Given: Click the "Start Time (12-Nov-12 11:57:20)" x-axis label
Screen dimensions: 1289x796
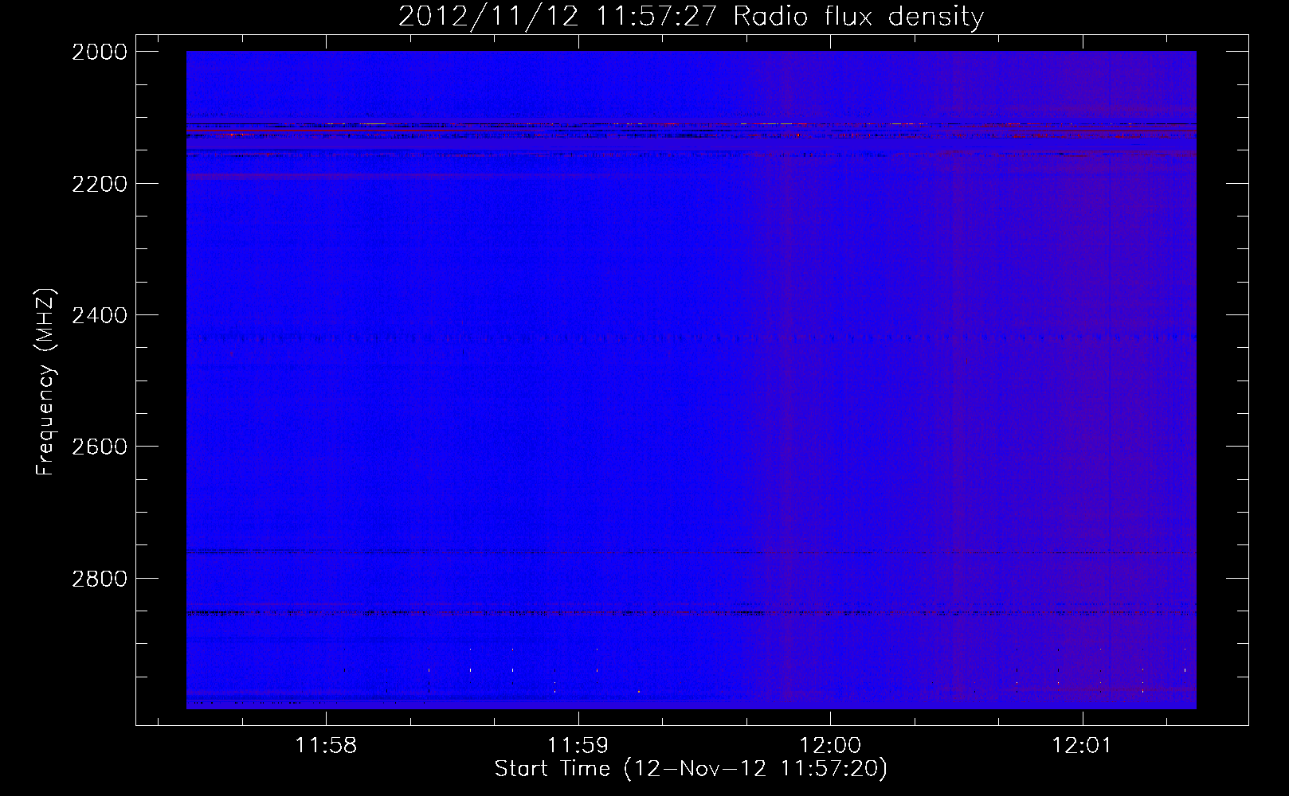Looking at the screenshot, I should 691,769.
